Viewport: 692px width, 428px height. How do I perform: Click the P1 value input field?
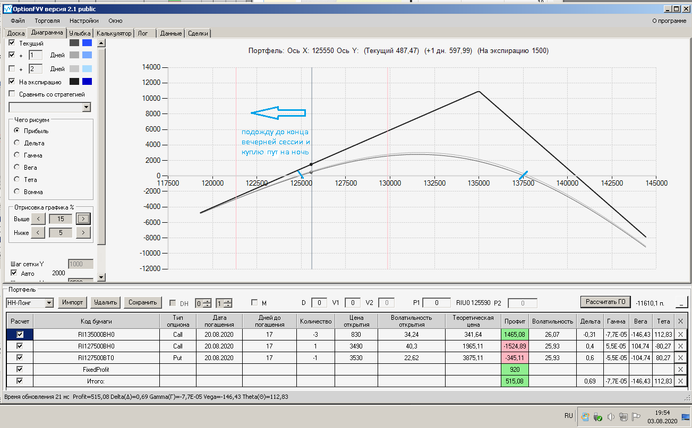tap(437, 303)
